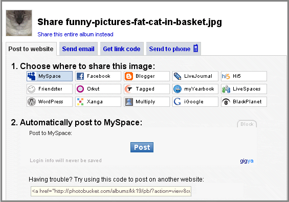Viewport: 289px width, 202px height.
Task: Select the BlackPlanet label text
Action: [x=247, y=102]
